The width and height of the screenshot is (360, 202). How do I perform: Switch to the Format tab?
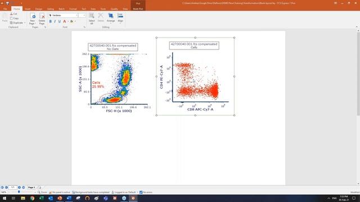73,9
